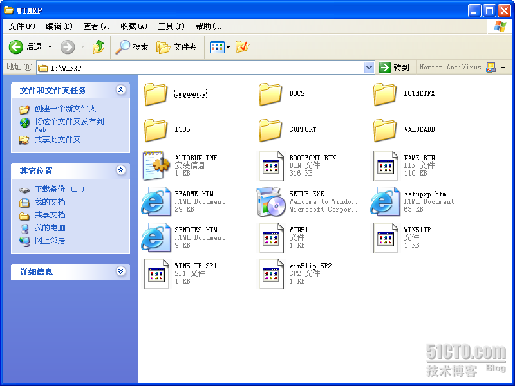This screenshot has width=515, height=386.
Task: Click 共享此文件夹 link
Action: pos(57,140)
